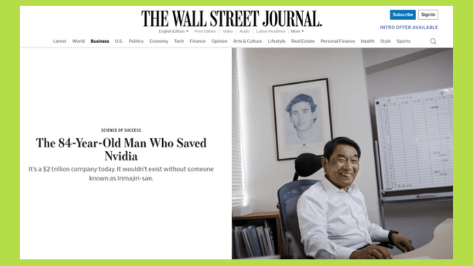Click The Wall Street Journal logo
This screenshot has height=266, width=473.
click(x=231, y=19)
